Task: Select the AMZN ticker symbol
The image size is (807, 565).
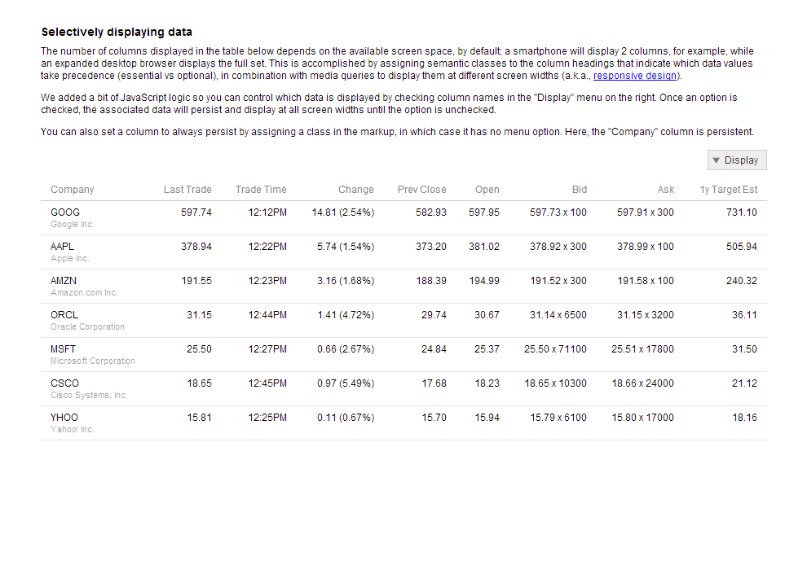Action: [64, 281]
